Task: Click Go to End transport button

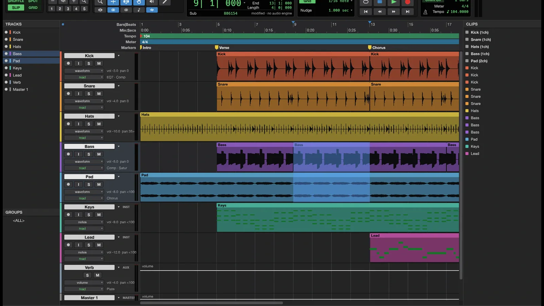Action: (408, 12)
